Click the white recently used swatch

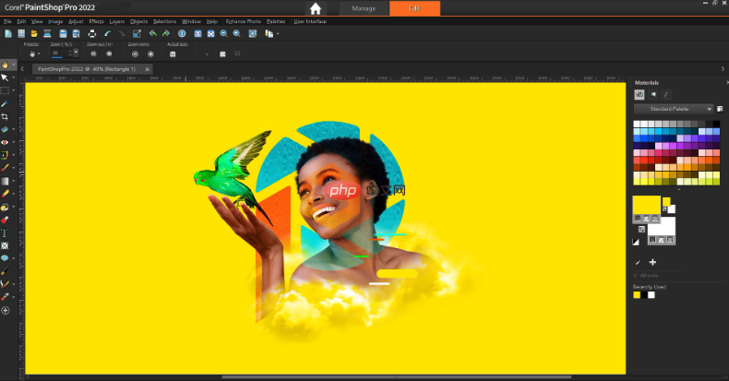(x=651, y=294)
